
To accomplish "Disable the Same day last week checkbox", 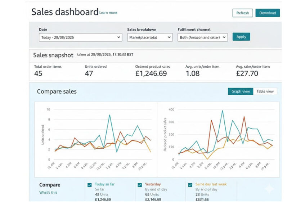I will 190,185.
